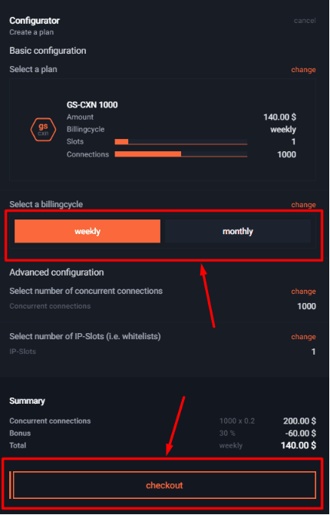Click the 140.00 $ plan amount
The image size is (330, 515).
279,117
